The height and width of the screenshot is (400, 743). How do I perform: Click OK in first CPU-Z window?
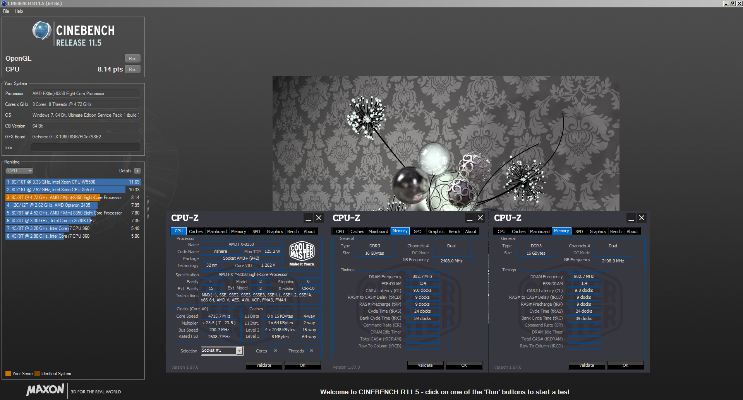[x=303, y=365]
